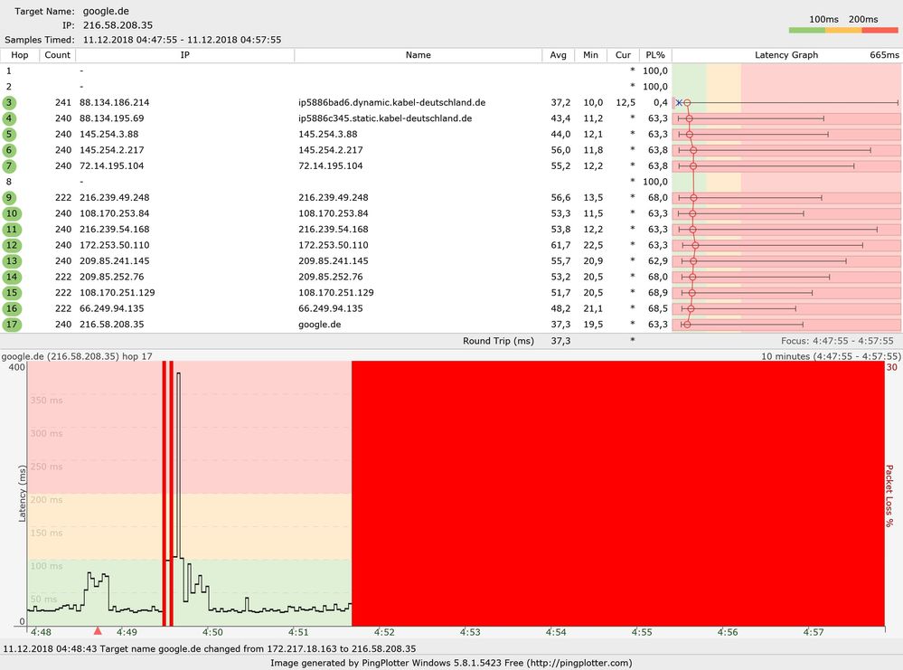Screen dimensions: 903x670
Task: Click the status circle beside hop 13
Action: click(9, 260)
